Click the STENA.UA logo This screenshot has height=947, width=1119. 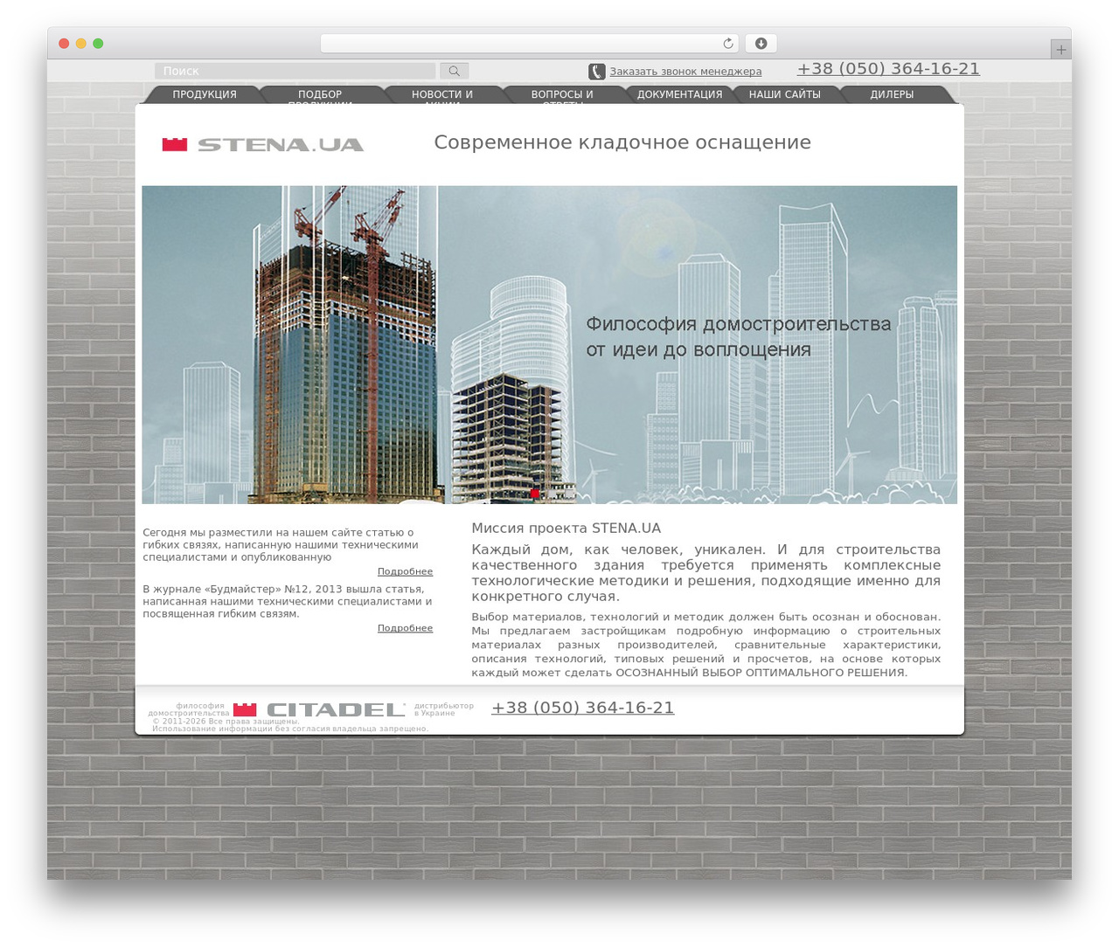click(263, 144)
